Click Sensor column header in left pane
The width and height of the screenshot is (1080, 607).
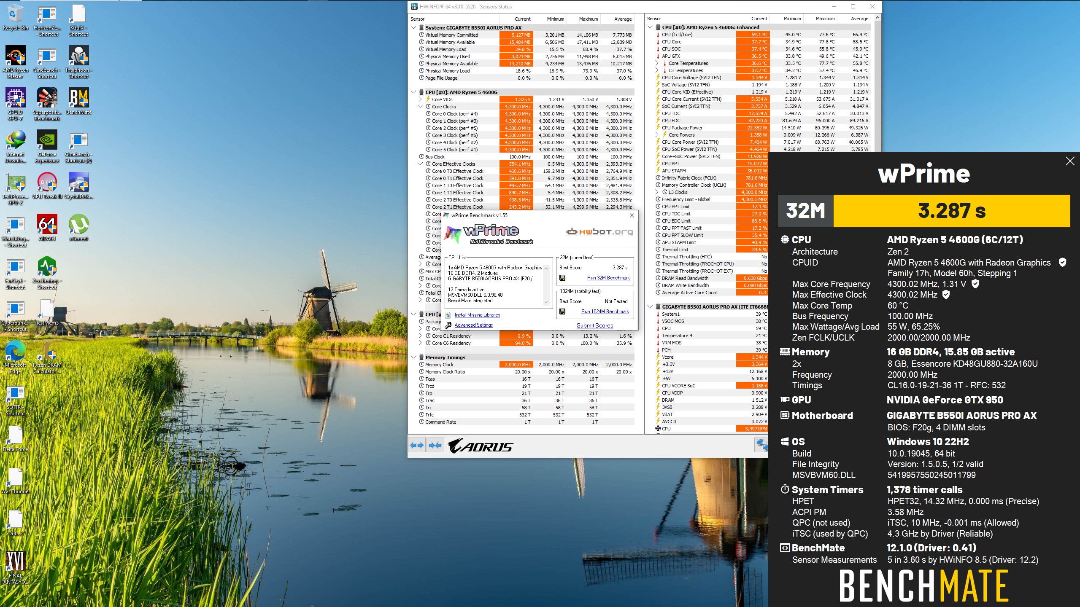(x=454, y=19)
